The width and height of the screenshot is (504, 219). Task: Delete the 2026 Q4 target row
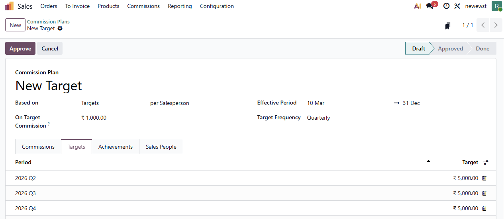(x=484, y=208)
